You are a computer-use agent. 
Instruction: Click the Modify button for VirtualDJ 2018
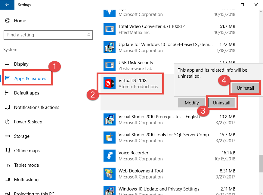pos(192,103)
